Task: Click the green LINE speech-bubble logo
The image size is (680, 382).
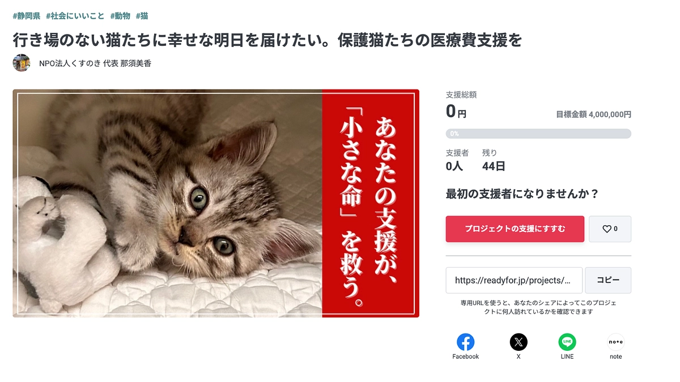Action: pos(567,342)
